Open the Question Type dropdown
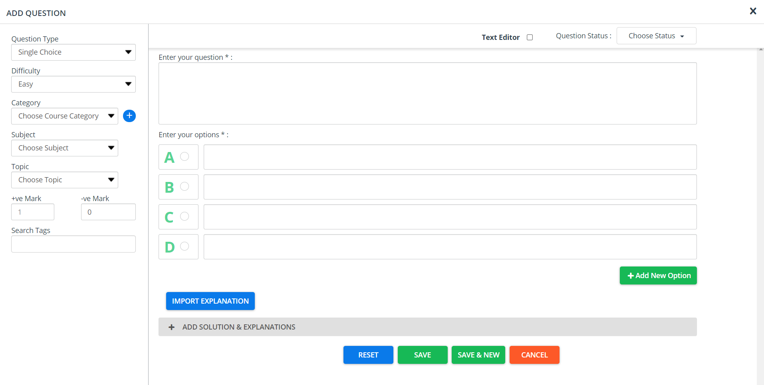764x385 pixels. click(x=73, y=52)
